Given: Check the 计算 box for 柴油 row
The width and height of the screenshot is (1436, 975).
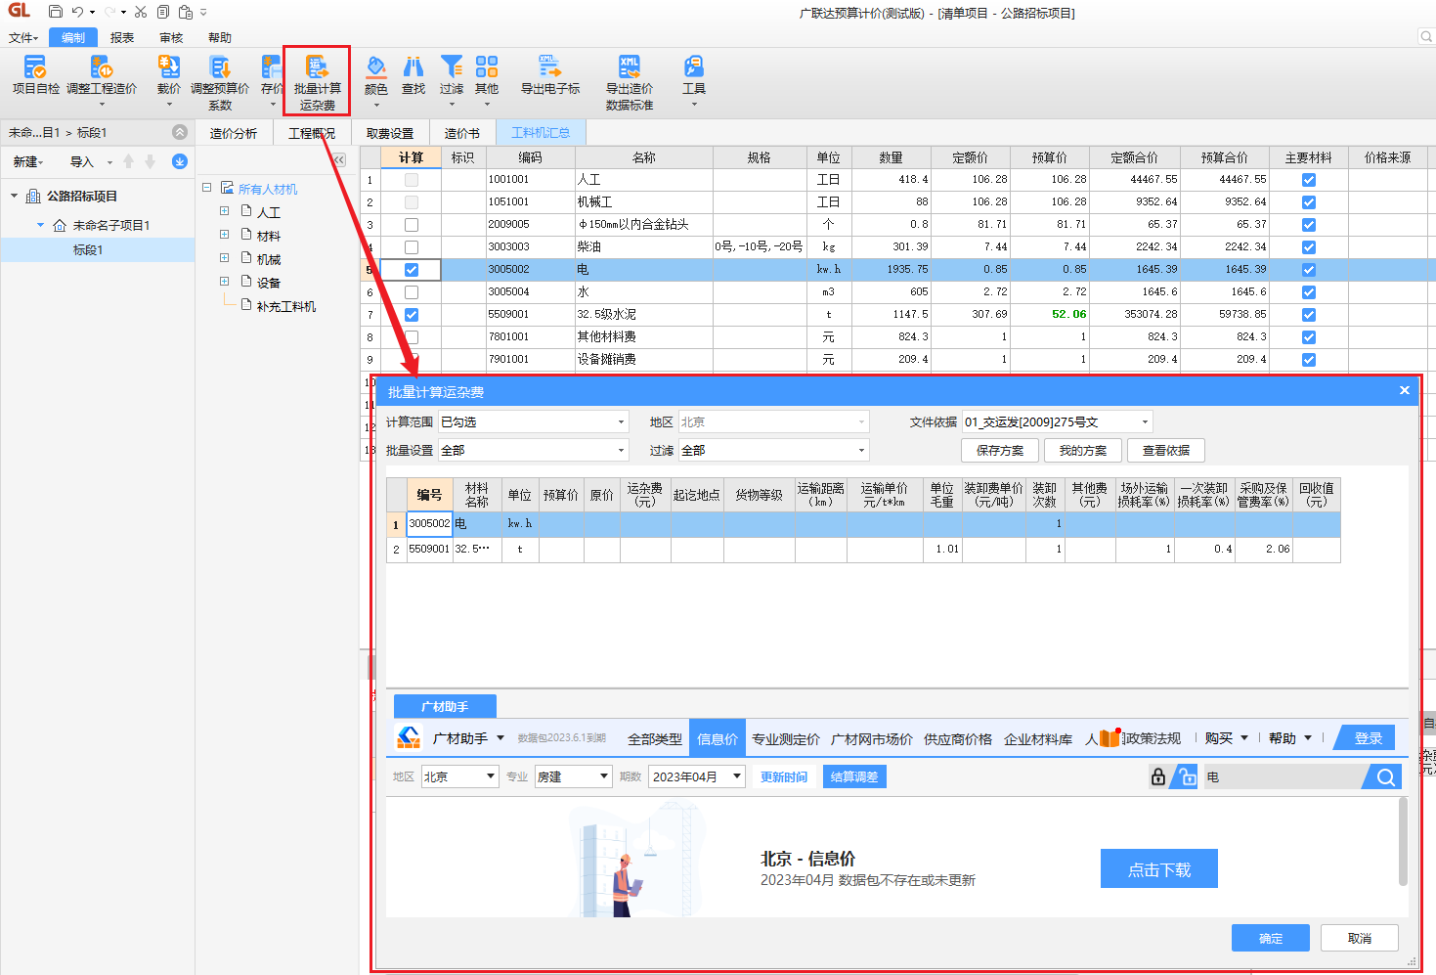Looking at the screenshot, I should click(x=412, y=247).
